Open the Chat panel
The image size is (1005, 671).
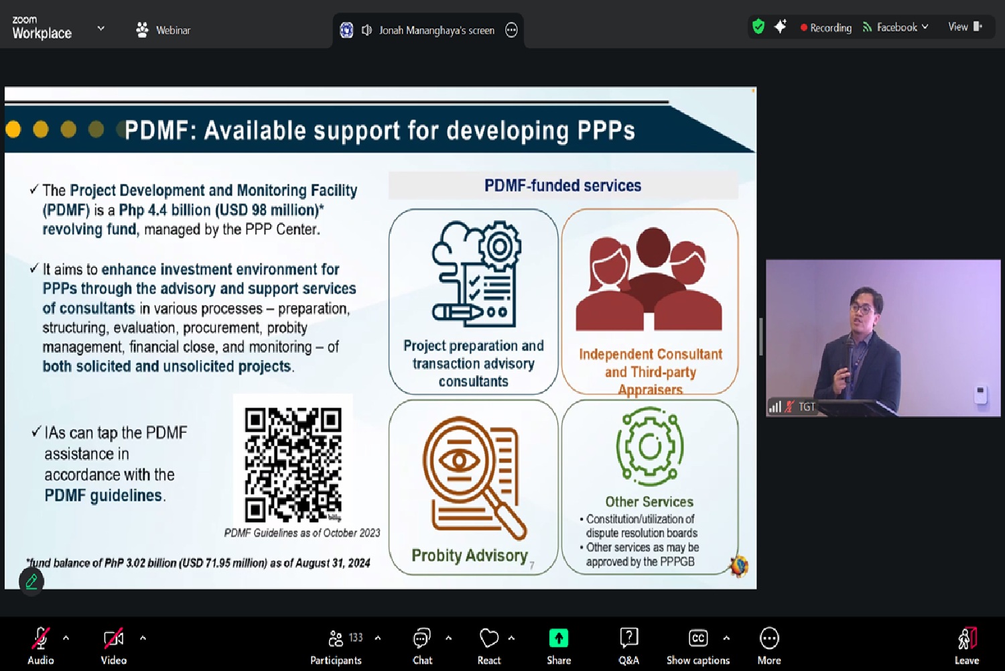(422, 646)
